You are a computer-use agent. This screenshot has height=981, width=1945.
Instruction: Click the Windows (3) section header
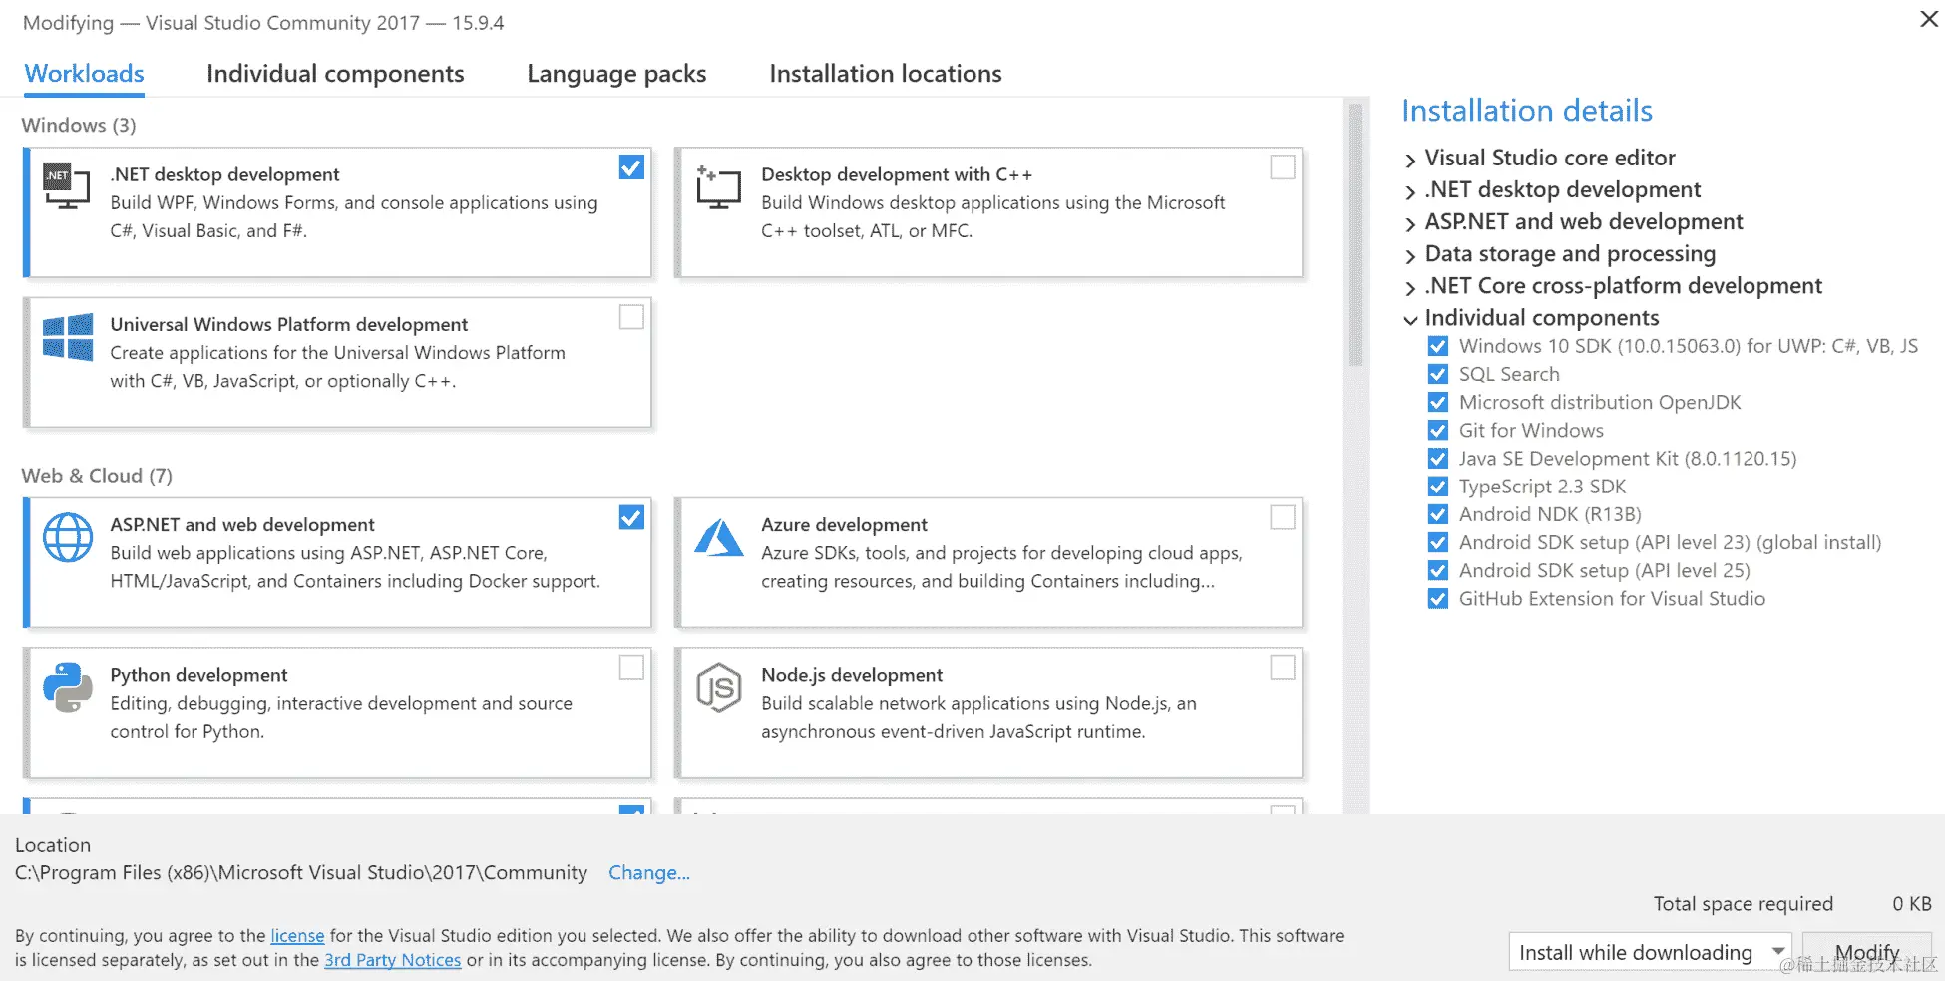coord(79,125)
